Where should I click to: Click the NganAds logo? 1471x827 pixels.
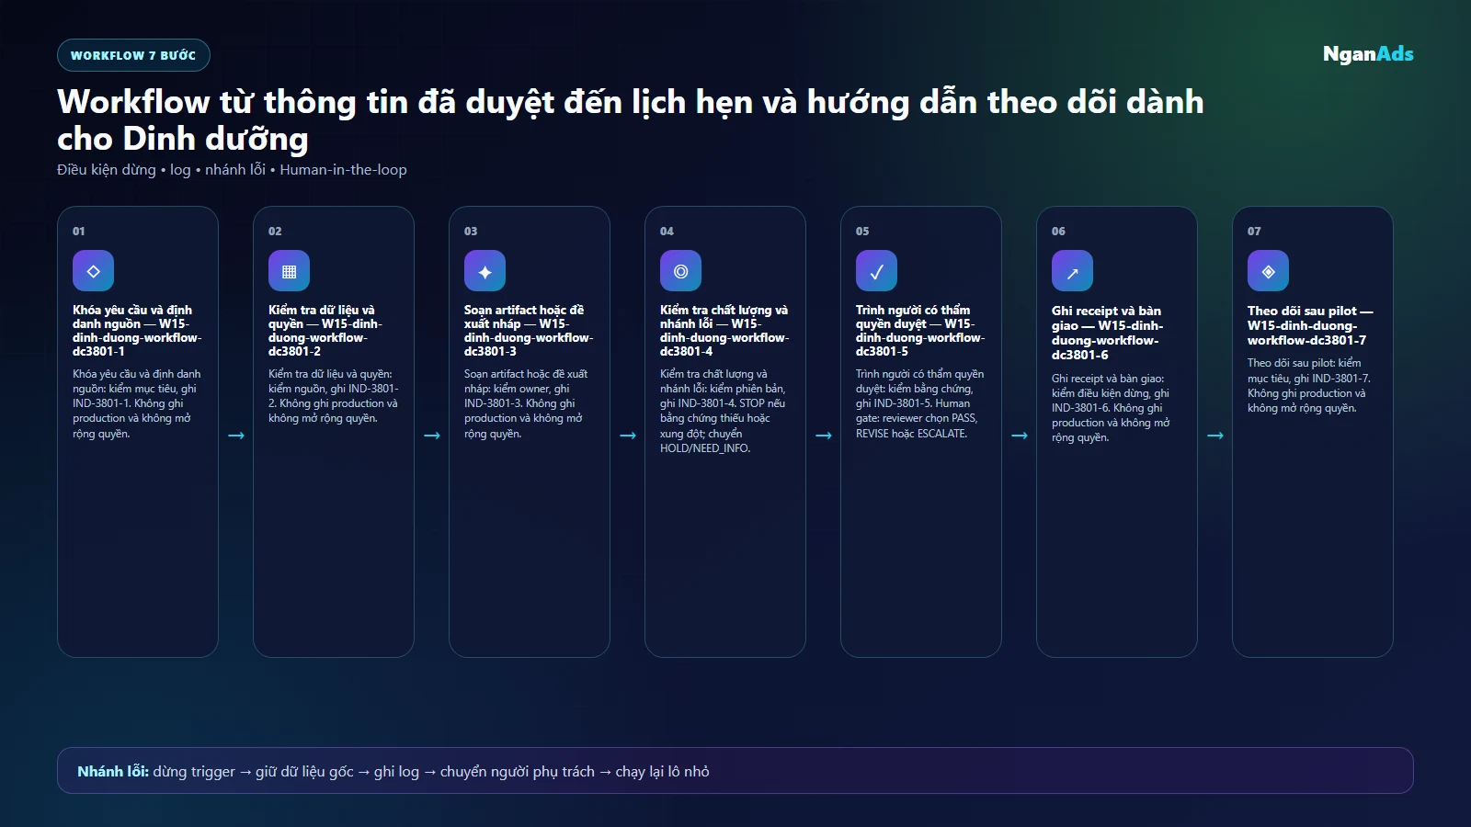pyautogui.click(x=1368, y=54)
